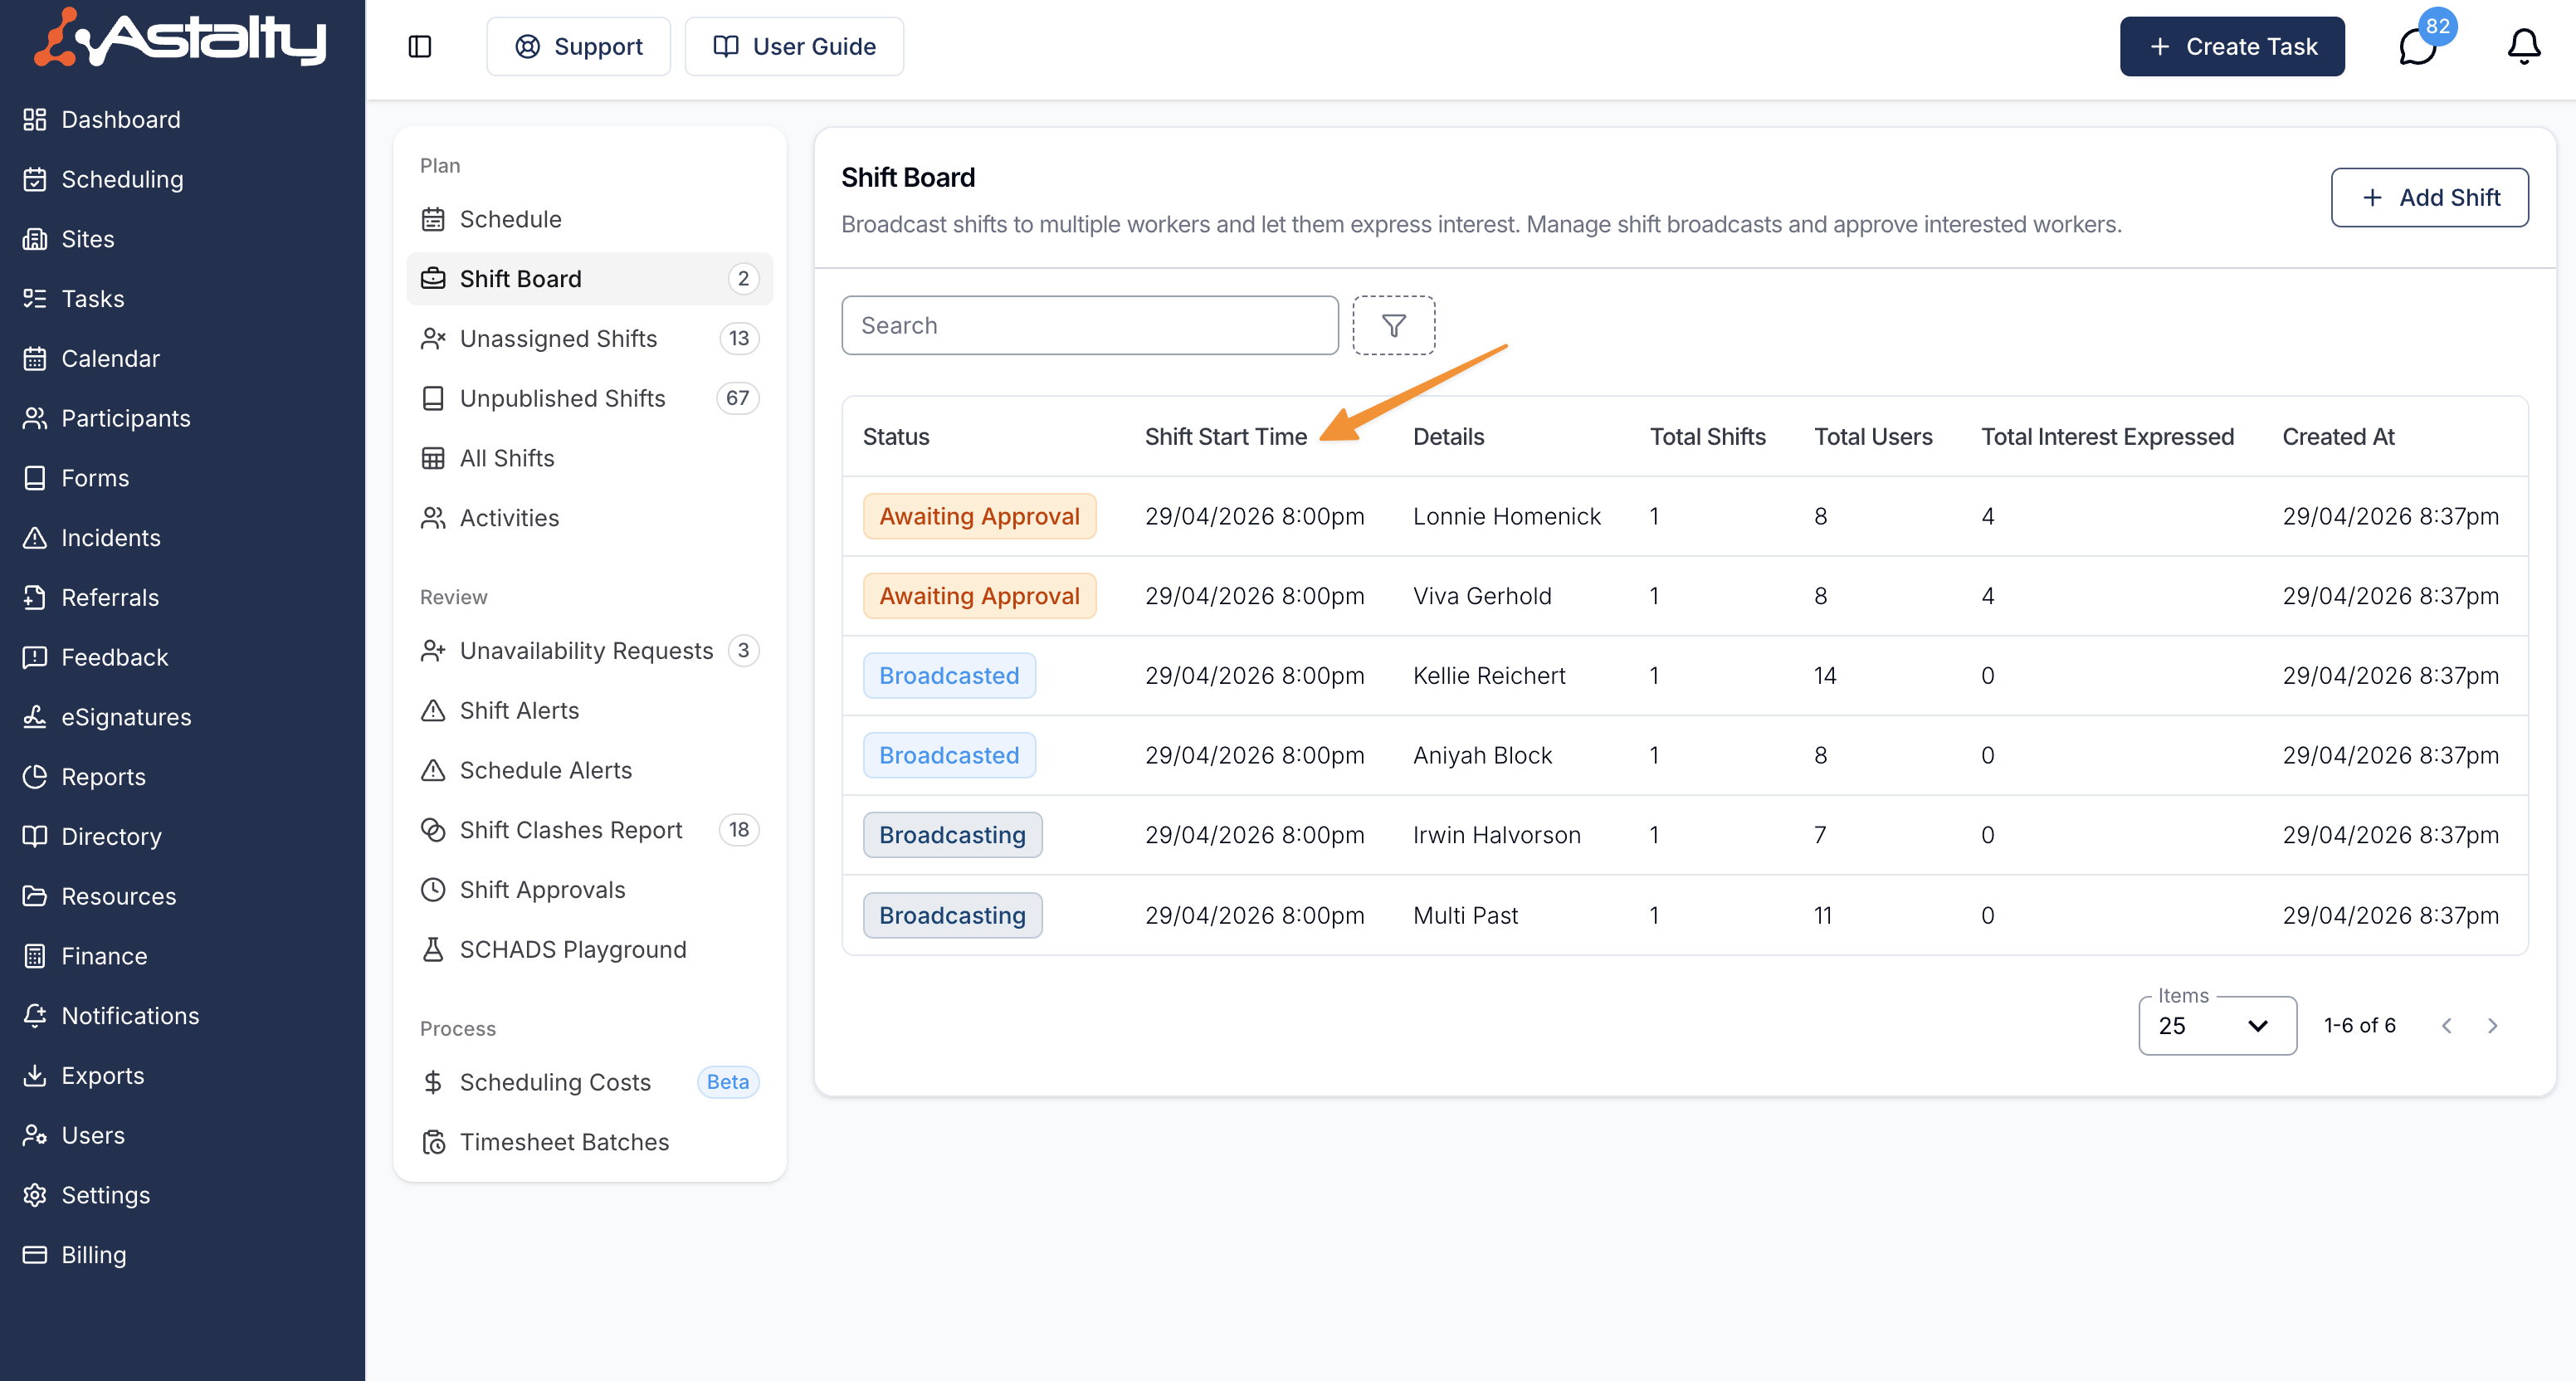Image resolution: width=2576 pixels, height=1381 pixels.
Task: Click the Reports pie chart icon
Action: 35,777
